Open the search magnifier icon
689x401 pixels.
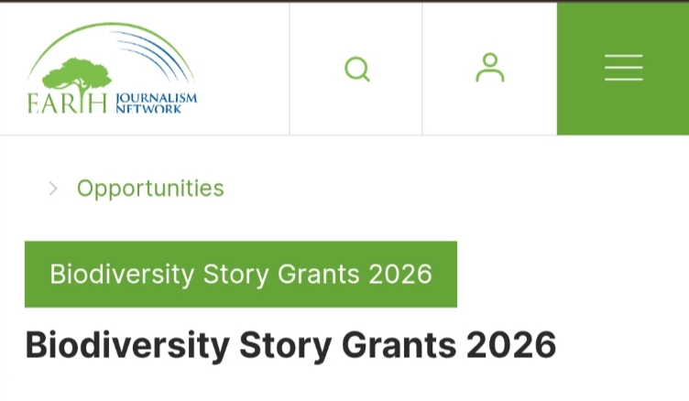[x=356, y=69]
